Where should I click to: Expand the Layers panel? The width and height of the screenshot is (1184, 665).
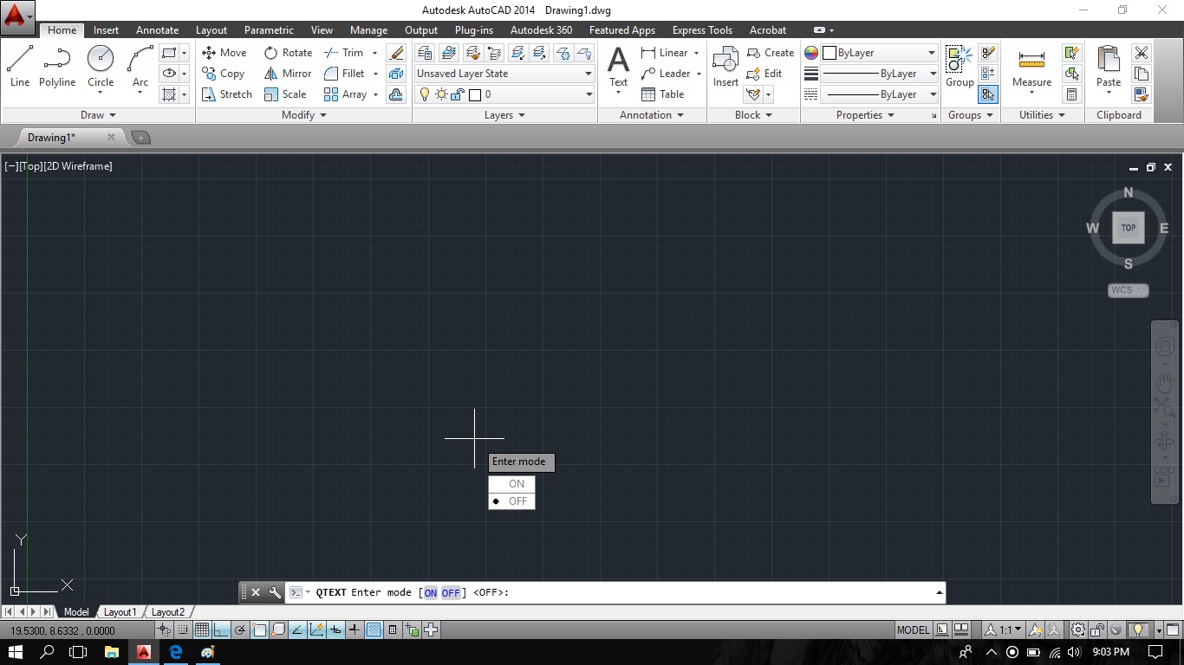(x=504, y=115)
